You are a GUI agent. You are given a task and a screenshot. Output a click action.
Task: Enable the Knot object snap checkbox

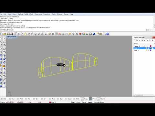tap(74, 99)
